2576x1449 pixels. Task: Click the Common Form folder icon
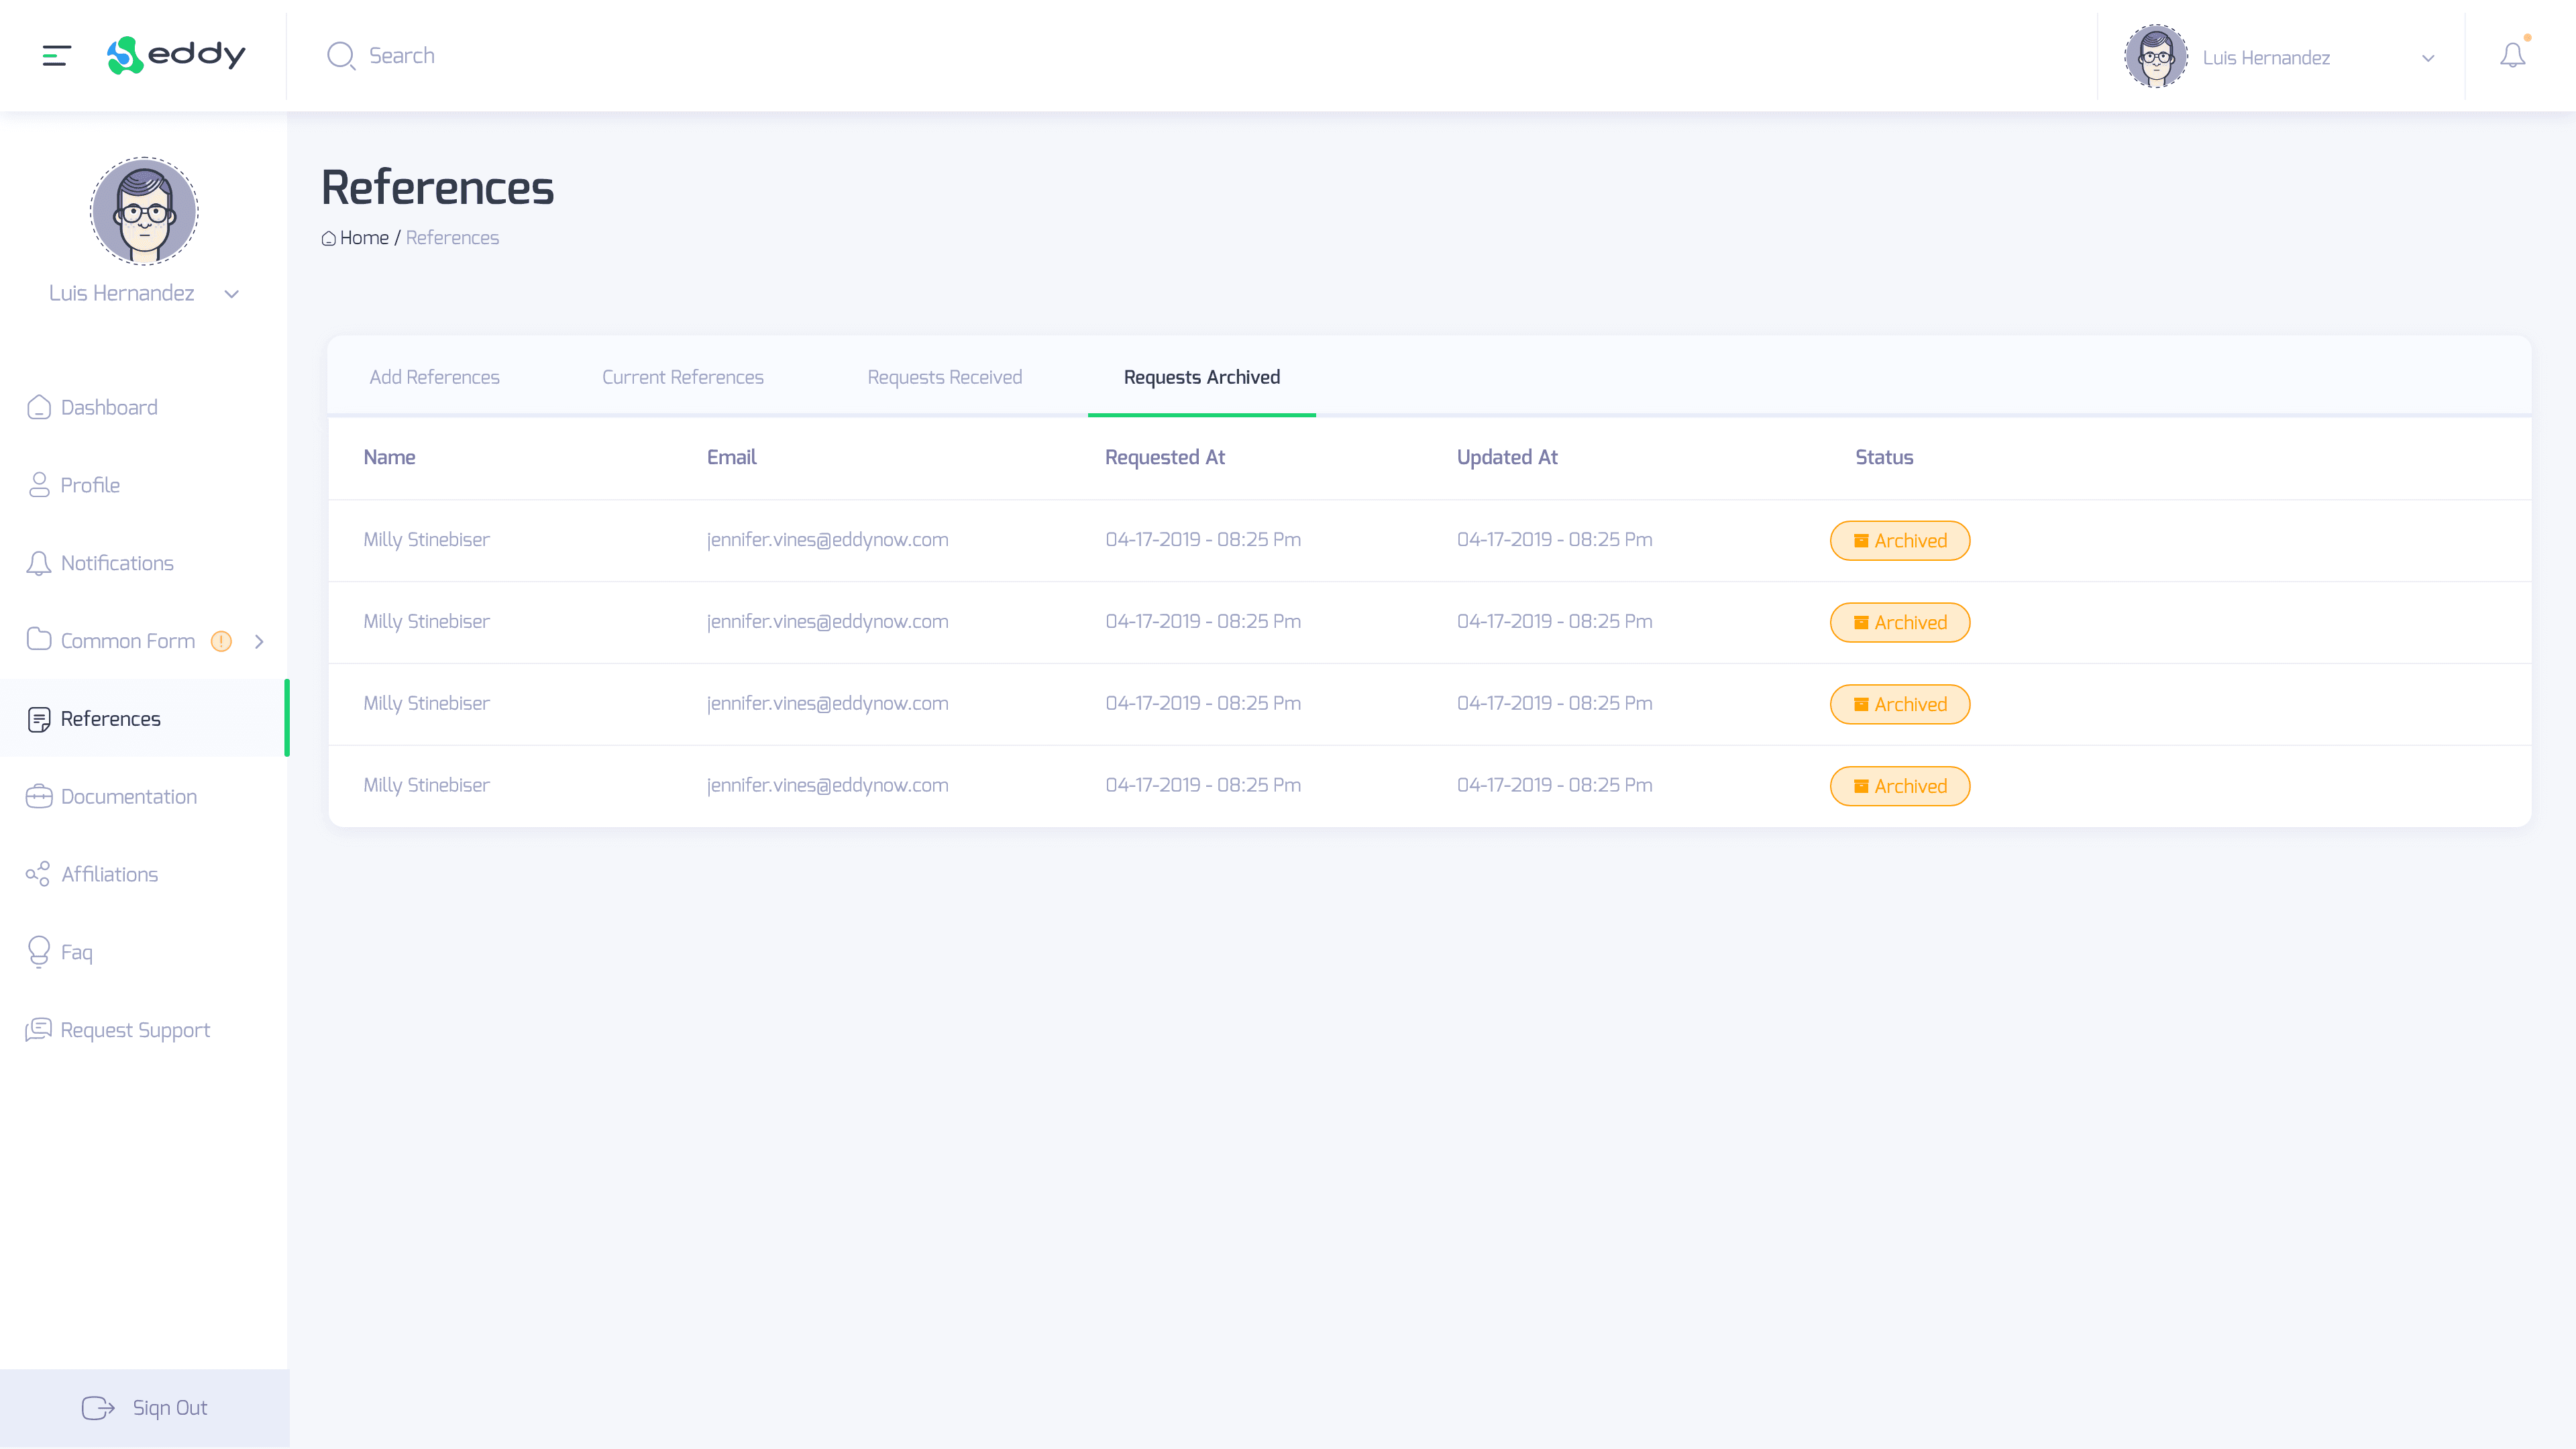(x=39, y=640)
